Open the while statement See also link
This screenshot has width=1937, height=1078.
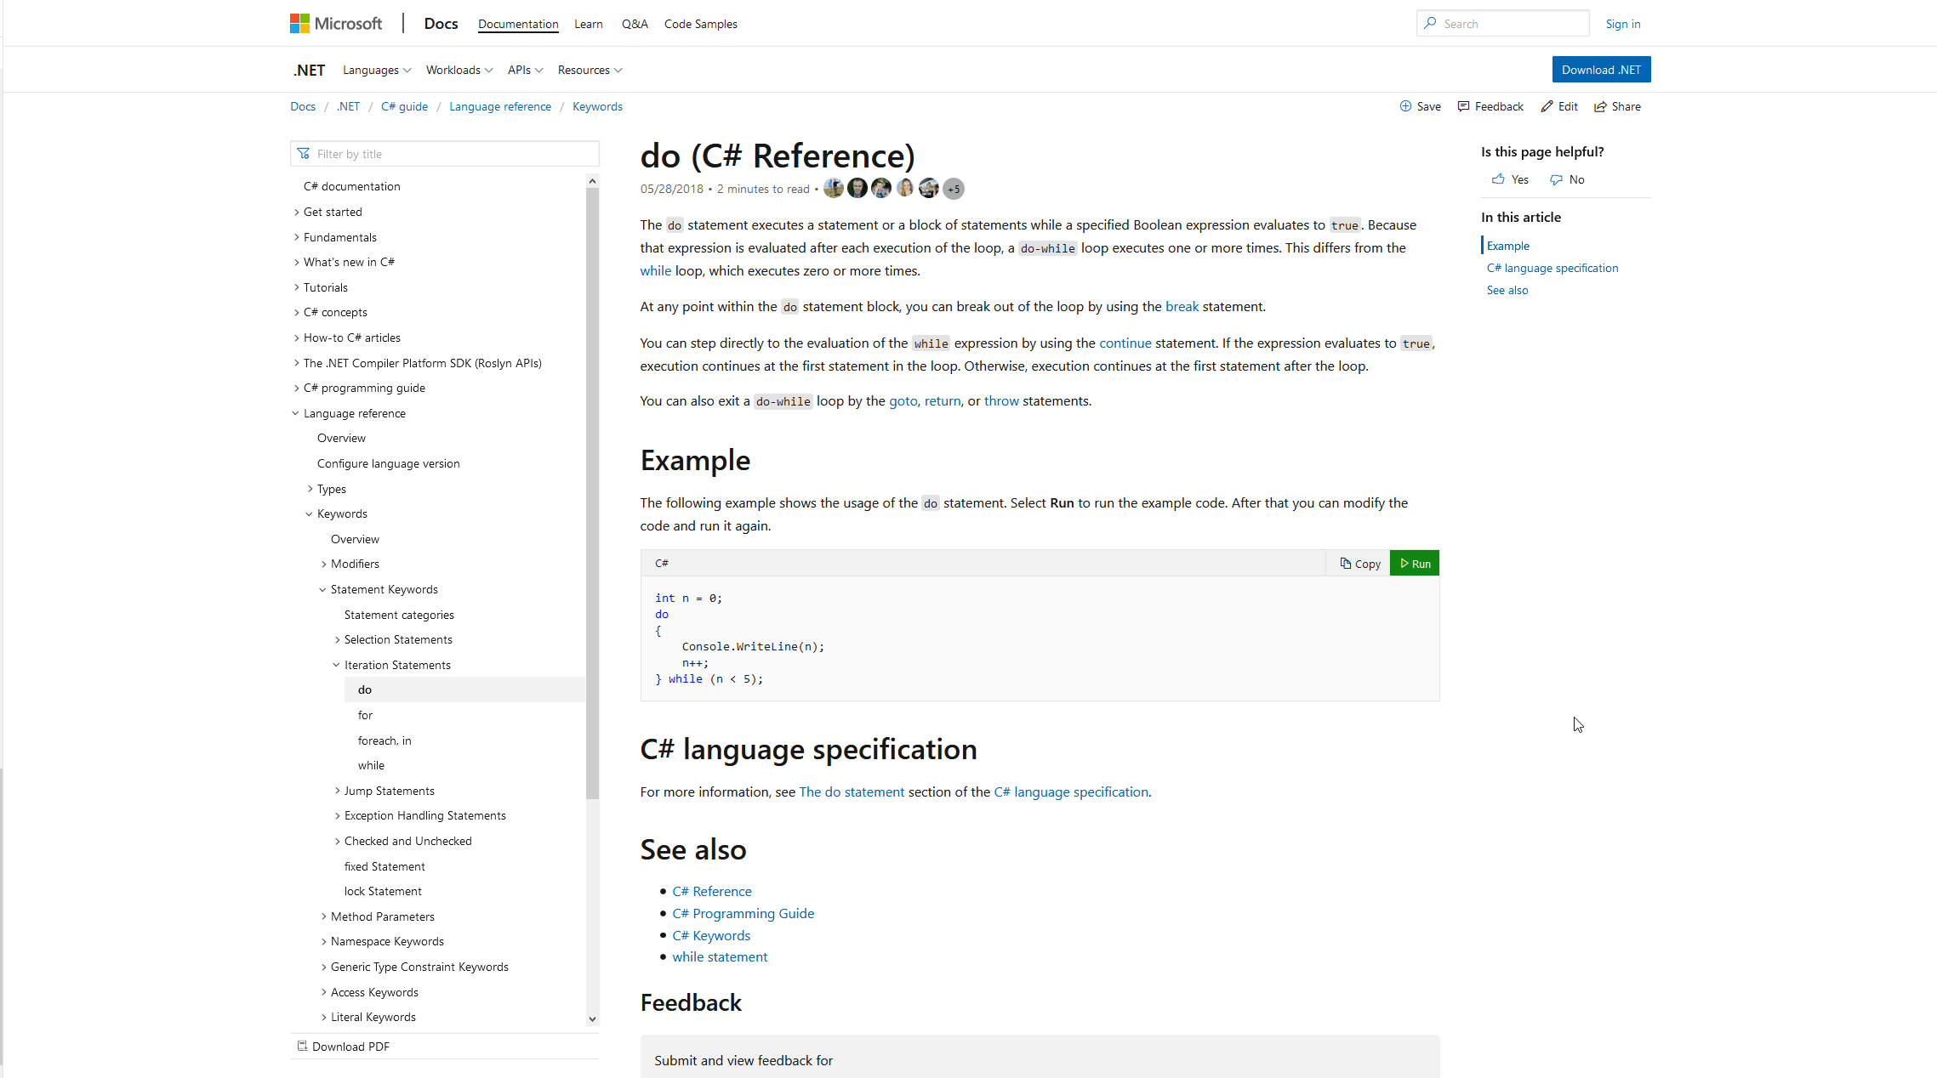coord(720,956)
